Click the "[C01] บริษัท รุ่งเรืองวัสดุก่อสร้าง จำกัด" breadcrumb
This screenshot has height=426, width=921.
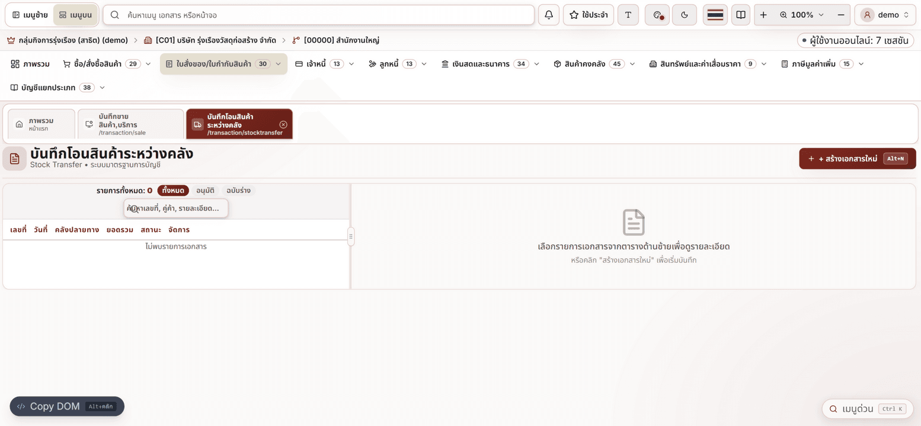[210, 40]
